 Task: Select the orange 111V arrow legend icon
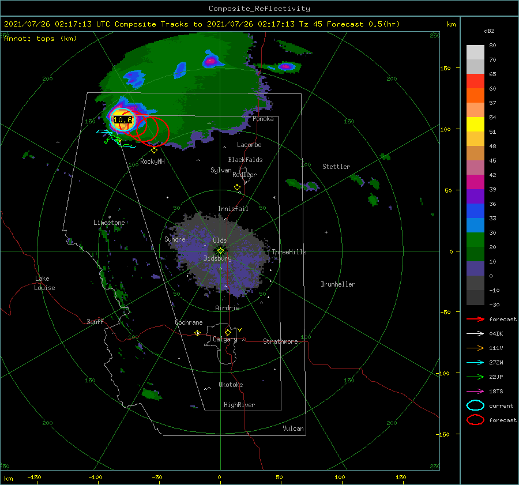(475, 348)
